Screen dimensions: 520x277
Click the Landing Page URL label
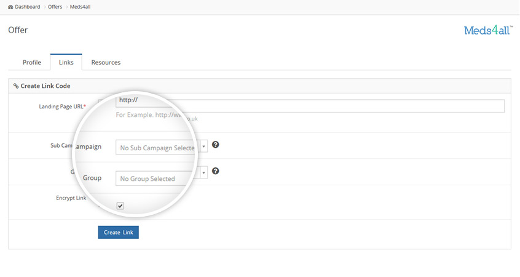pos(62,106)
